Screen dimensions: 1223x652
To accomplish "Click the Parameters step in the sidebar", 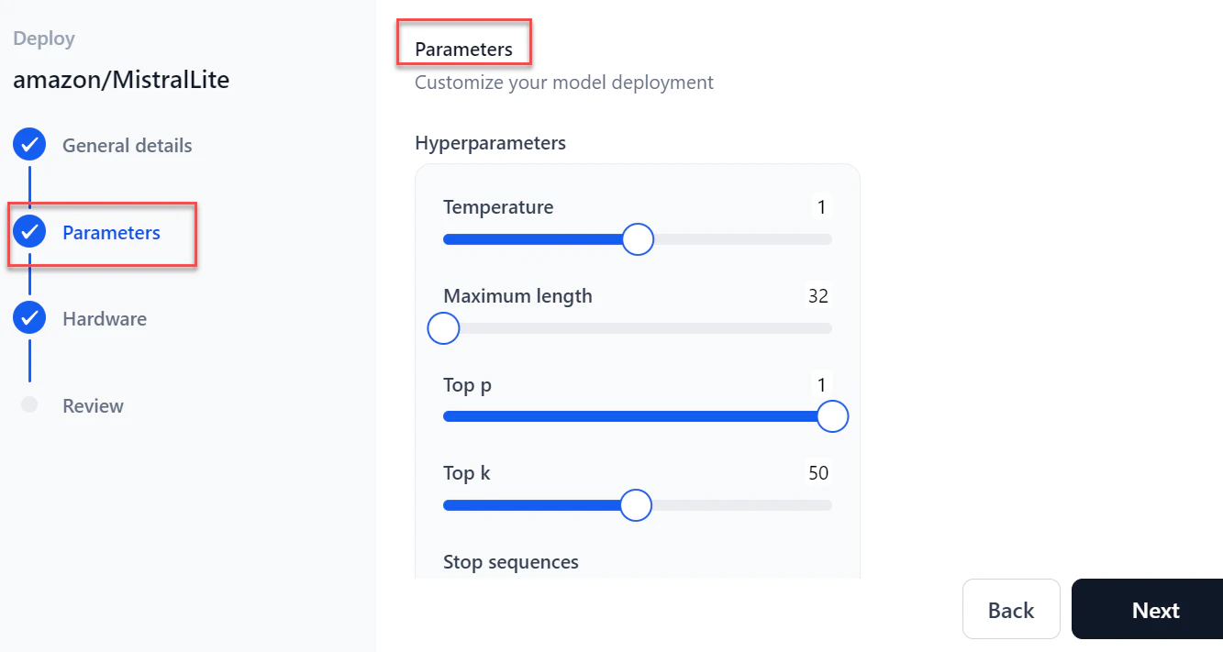I will point(112,232).
